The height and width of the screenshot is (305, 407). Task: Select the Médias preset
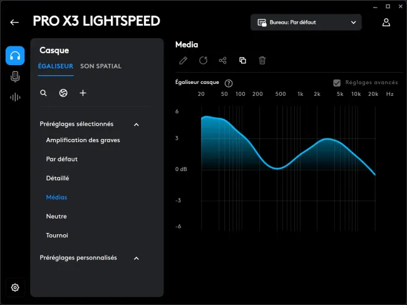tap(56, 197)
